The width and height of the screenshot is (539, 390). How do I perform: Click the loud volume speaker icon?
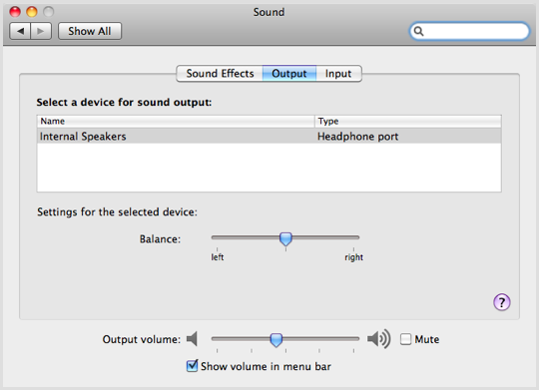coord(379,339)
